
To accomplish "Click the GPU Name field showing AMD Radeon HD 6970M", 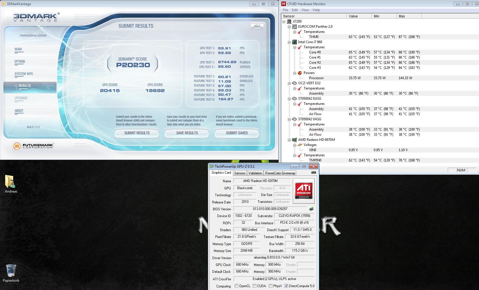I will (262, 181).
